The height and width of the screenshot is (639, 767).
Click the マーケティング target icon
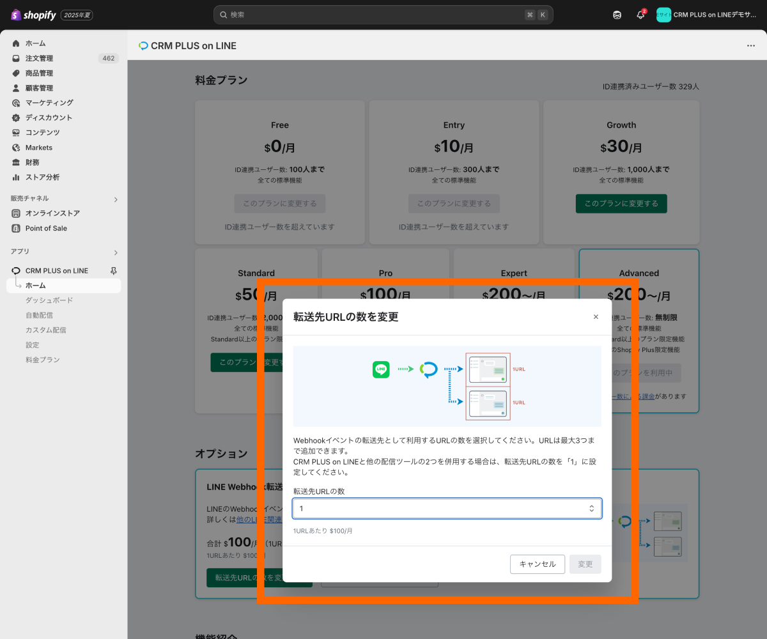pyautogui.click(x=16, y=103)
